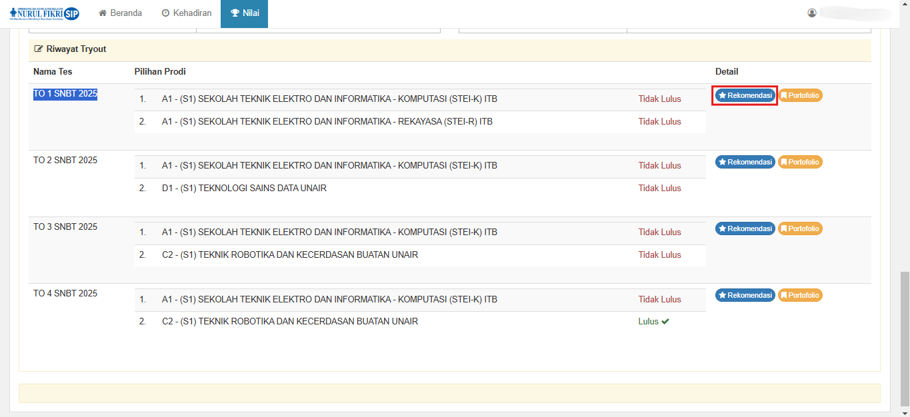Click the highlighted TO 1 SNBT 2025 text

pyautogui.click(x=65, y=94)
